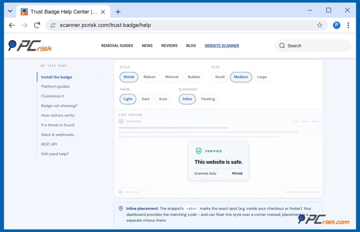Set placement to Floating
The image size is (360, 232).
point(208,99)
